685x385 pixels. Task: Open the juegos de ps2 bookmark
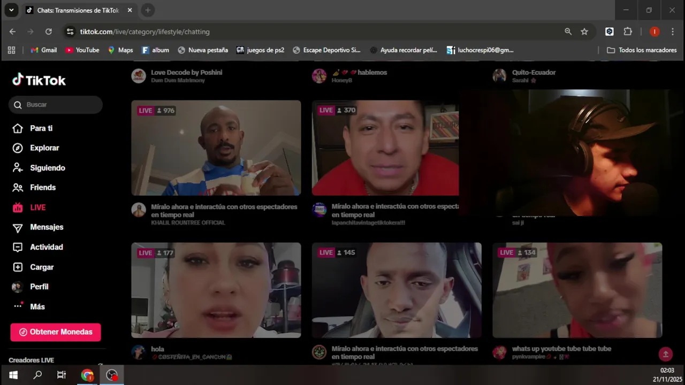pyautogui.click(x=261, y=50)
